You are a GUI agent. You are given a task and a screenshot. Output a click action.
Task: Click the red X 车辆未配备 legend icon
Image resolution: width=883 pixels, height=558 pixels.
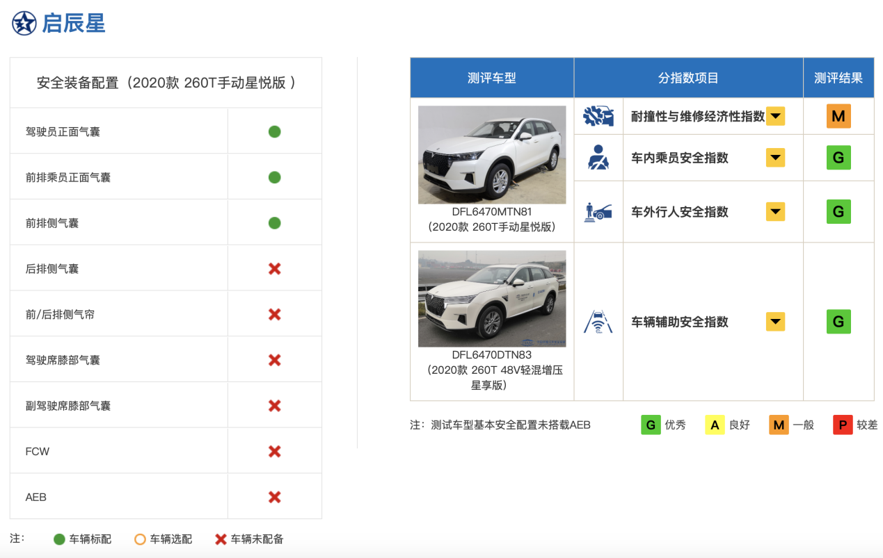coord(221,539)
